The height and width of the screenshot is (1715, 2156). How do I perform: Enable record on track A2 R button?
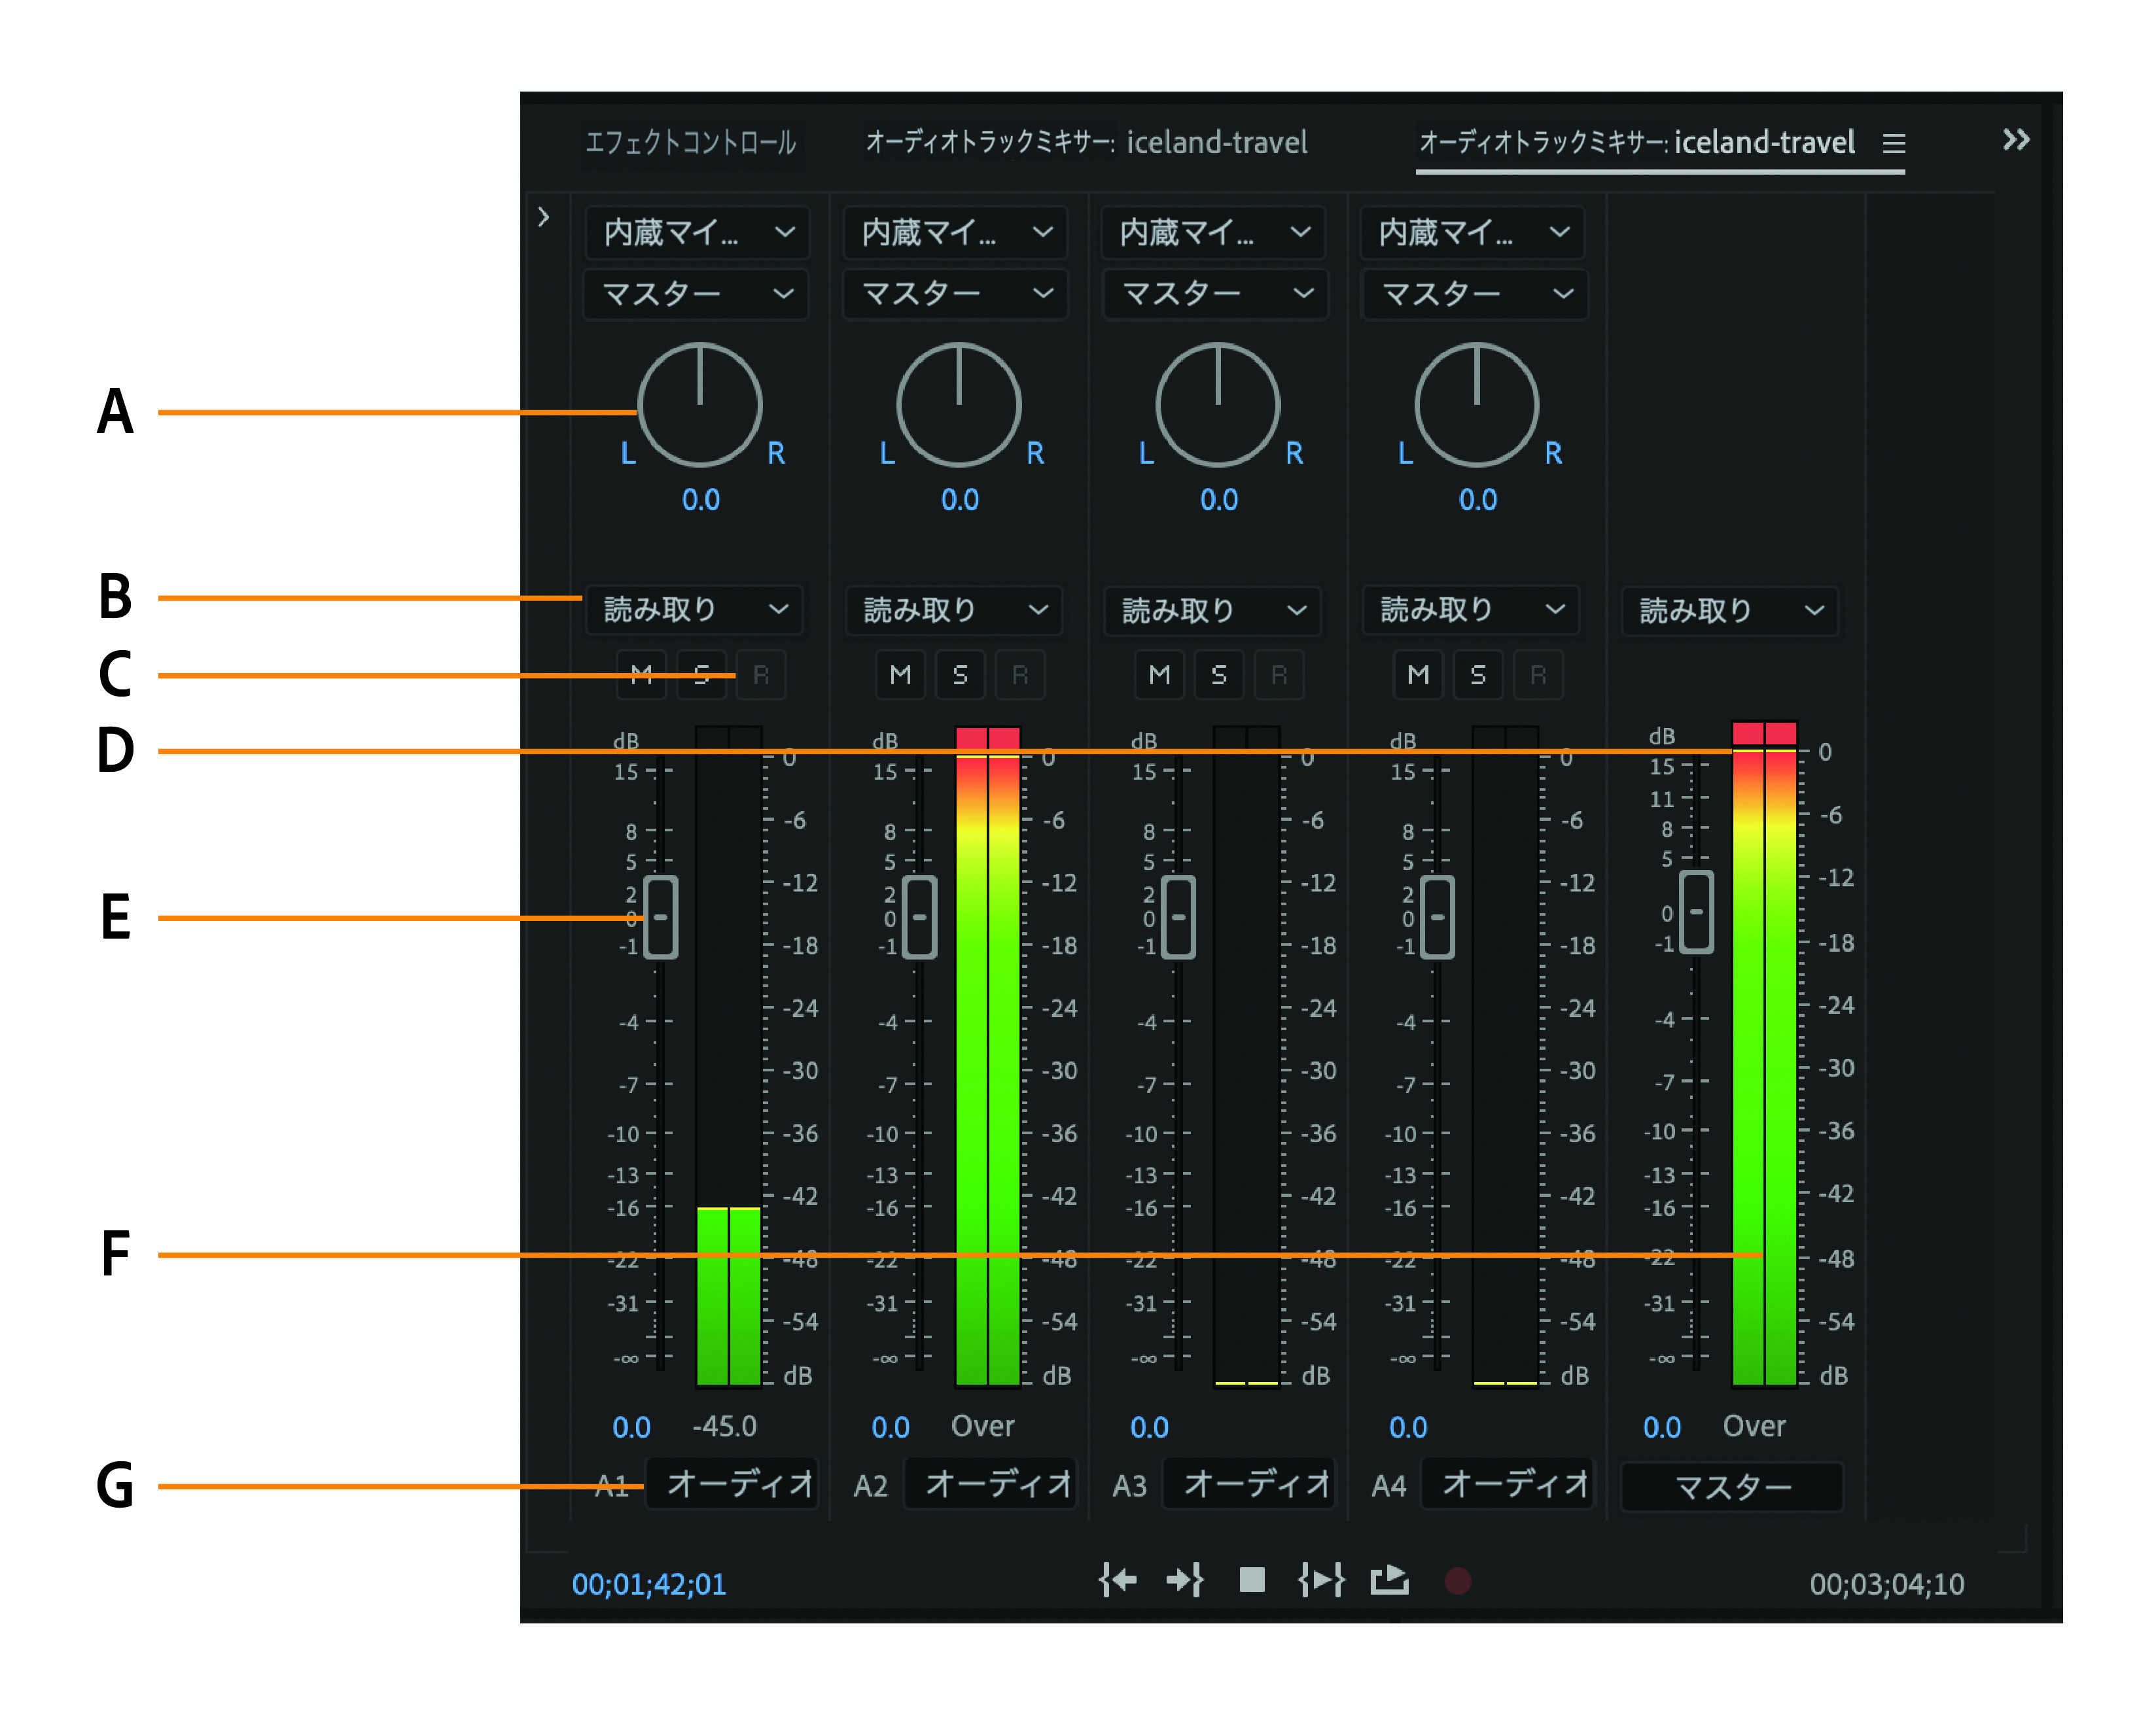pyautogui.click(x=1020, y=674)
